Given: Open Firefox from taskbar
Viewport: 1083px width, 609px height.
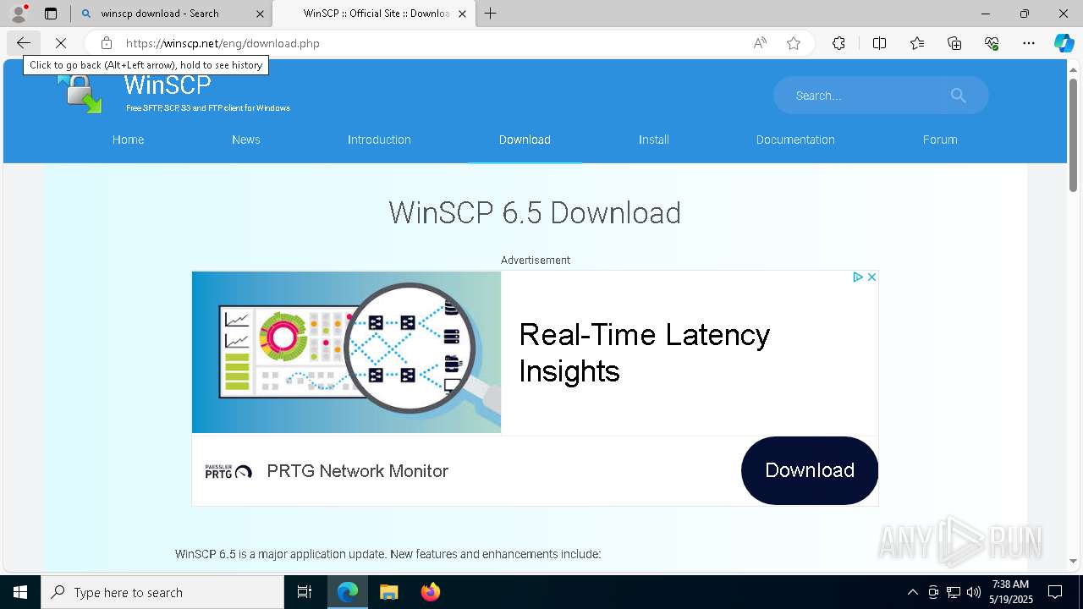Looking at the screenshot, I should point(431,592).
